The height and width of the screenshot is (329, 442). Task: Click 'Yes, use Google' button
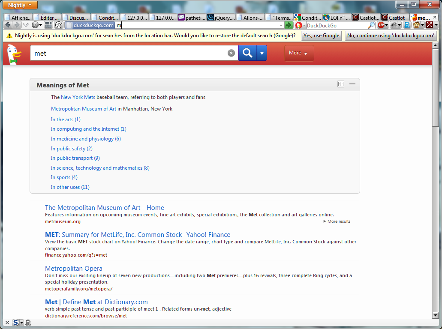(322, 36)
